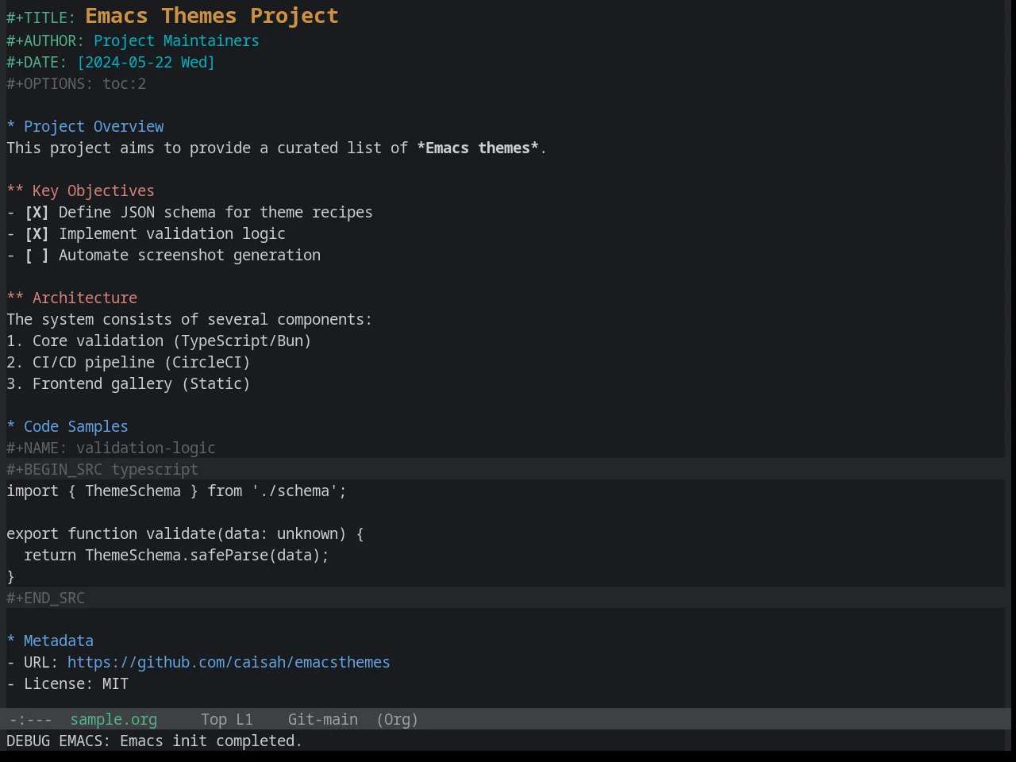The image size is (1016, 762).
Task: Click the 'Project Maintainers' author text
Action: pos(176,41)
